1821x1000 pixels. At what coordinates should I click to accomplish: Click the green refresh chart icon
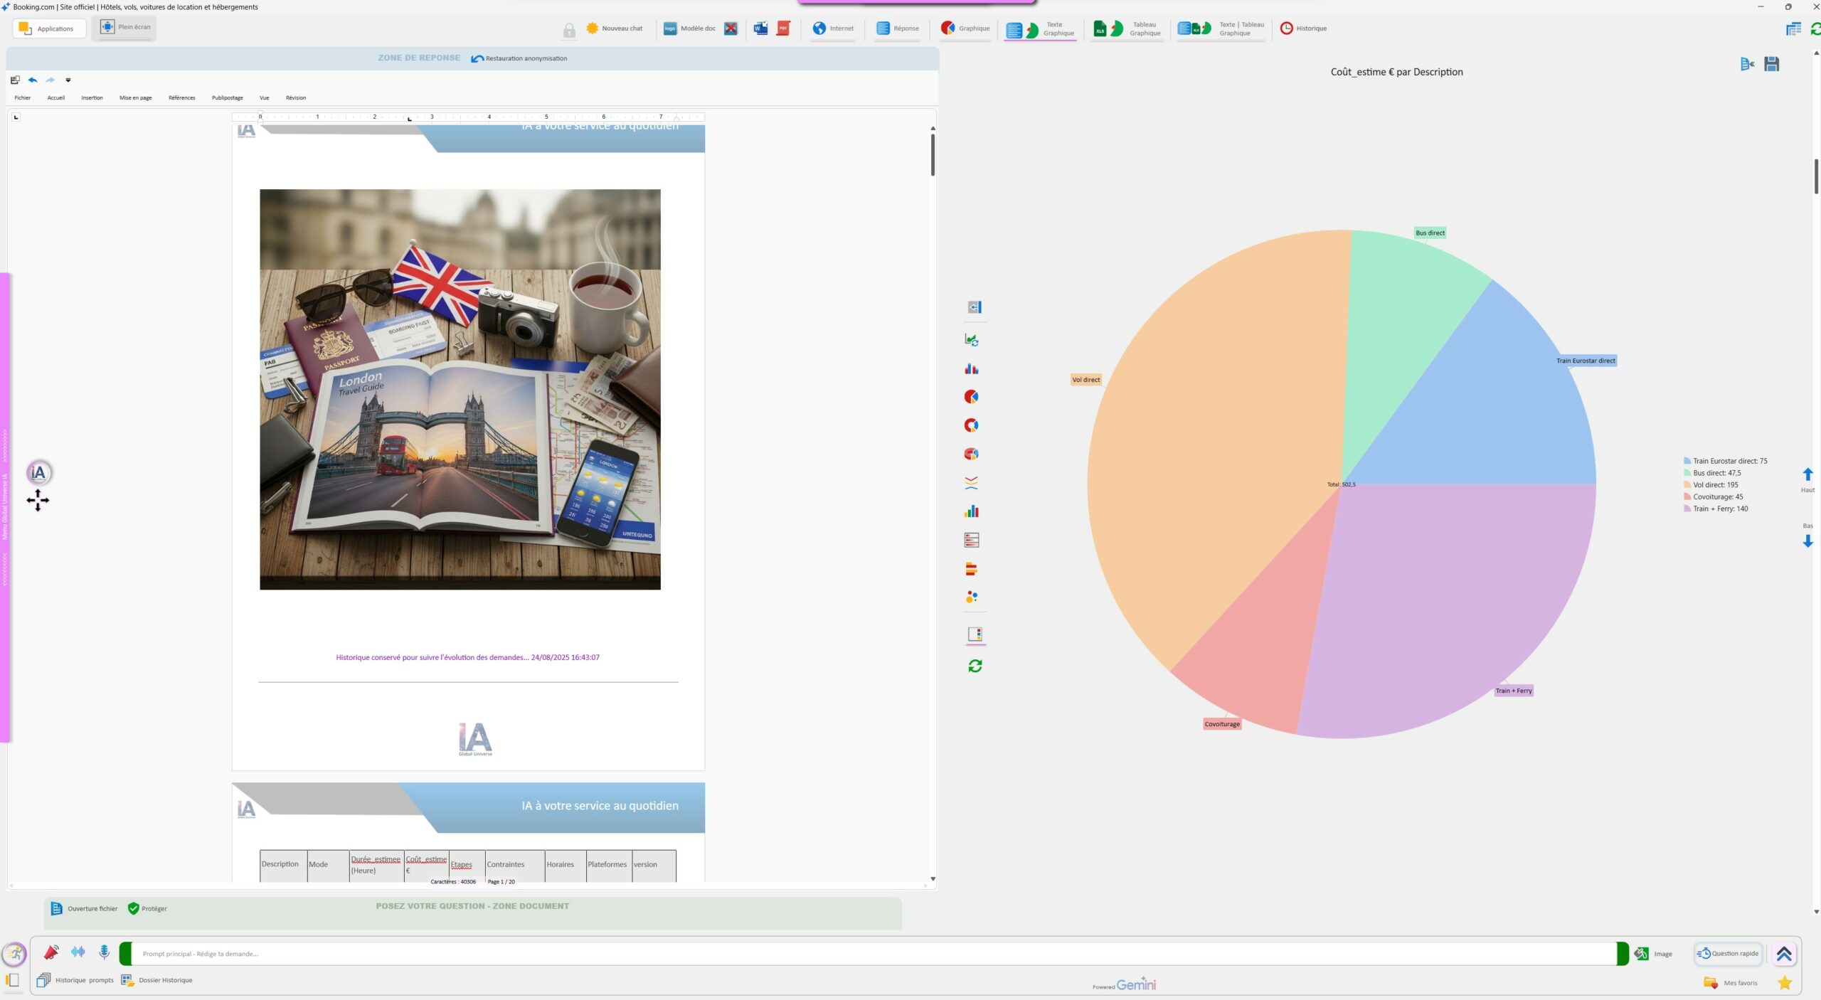pos(975,666)
